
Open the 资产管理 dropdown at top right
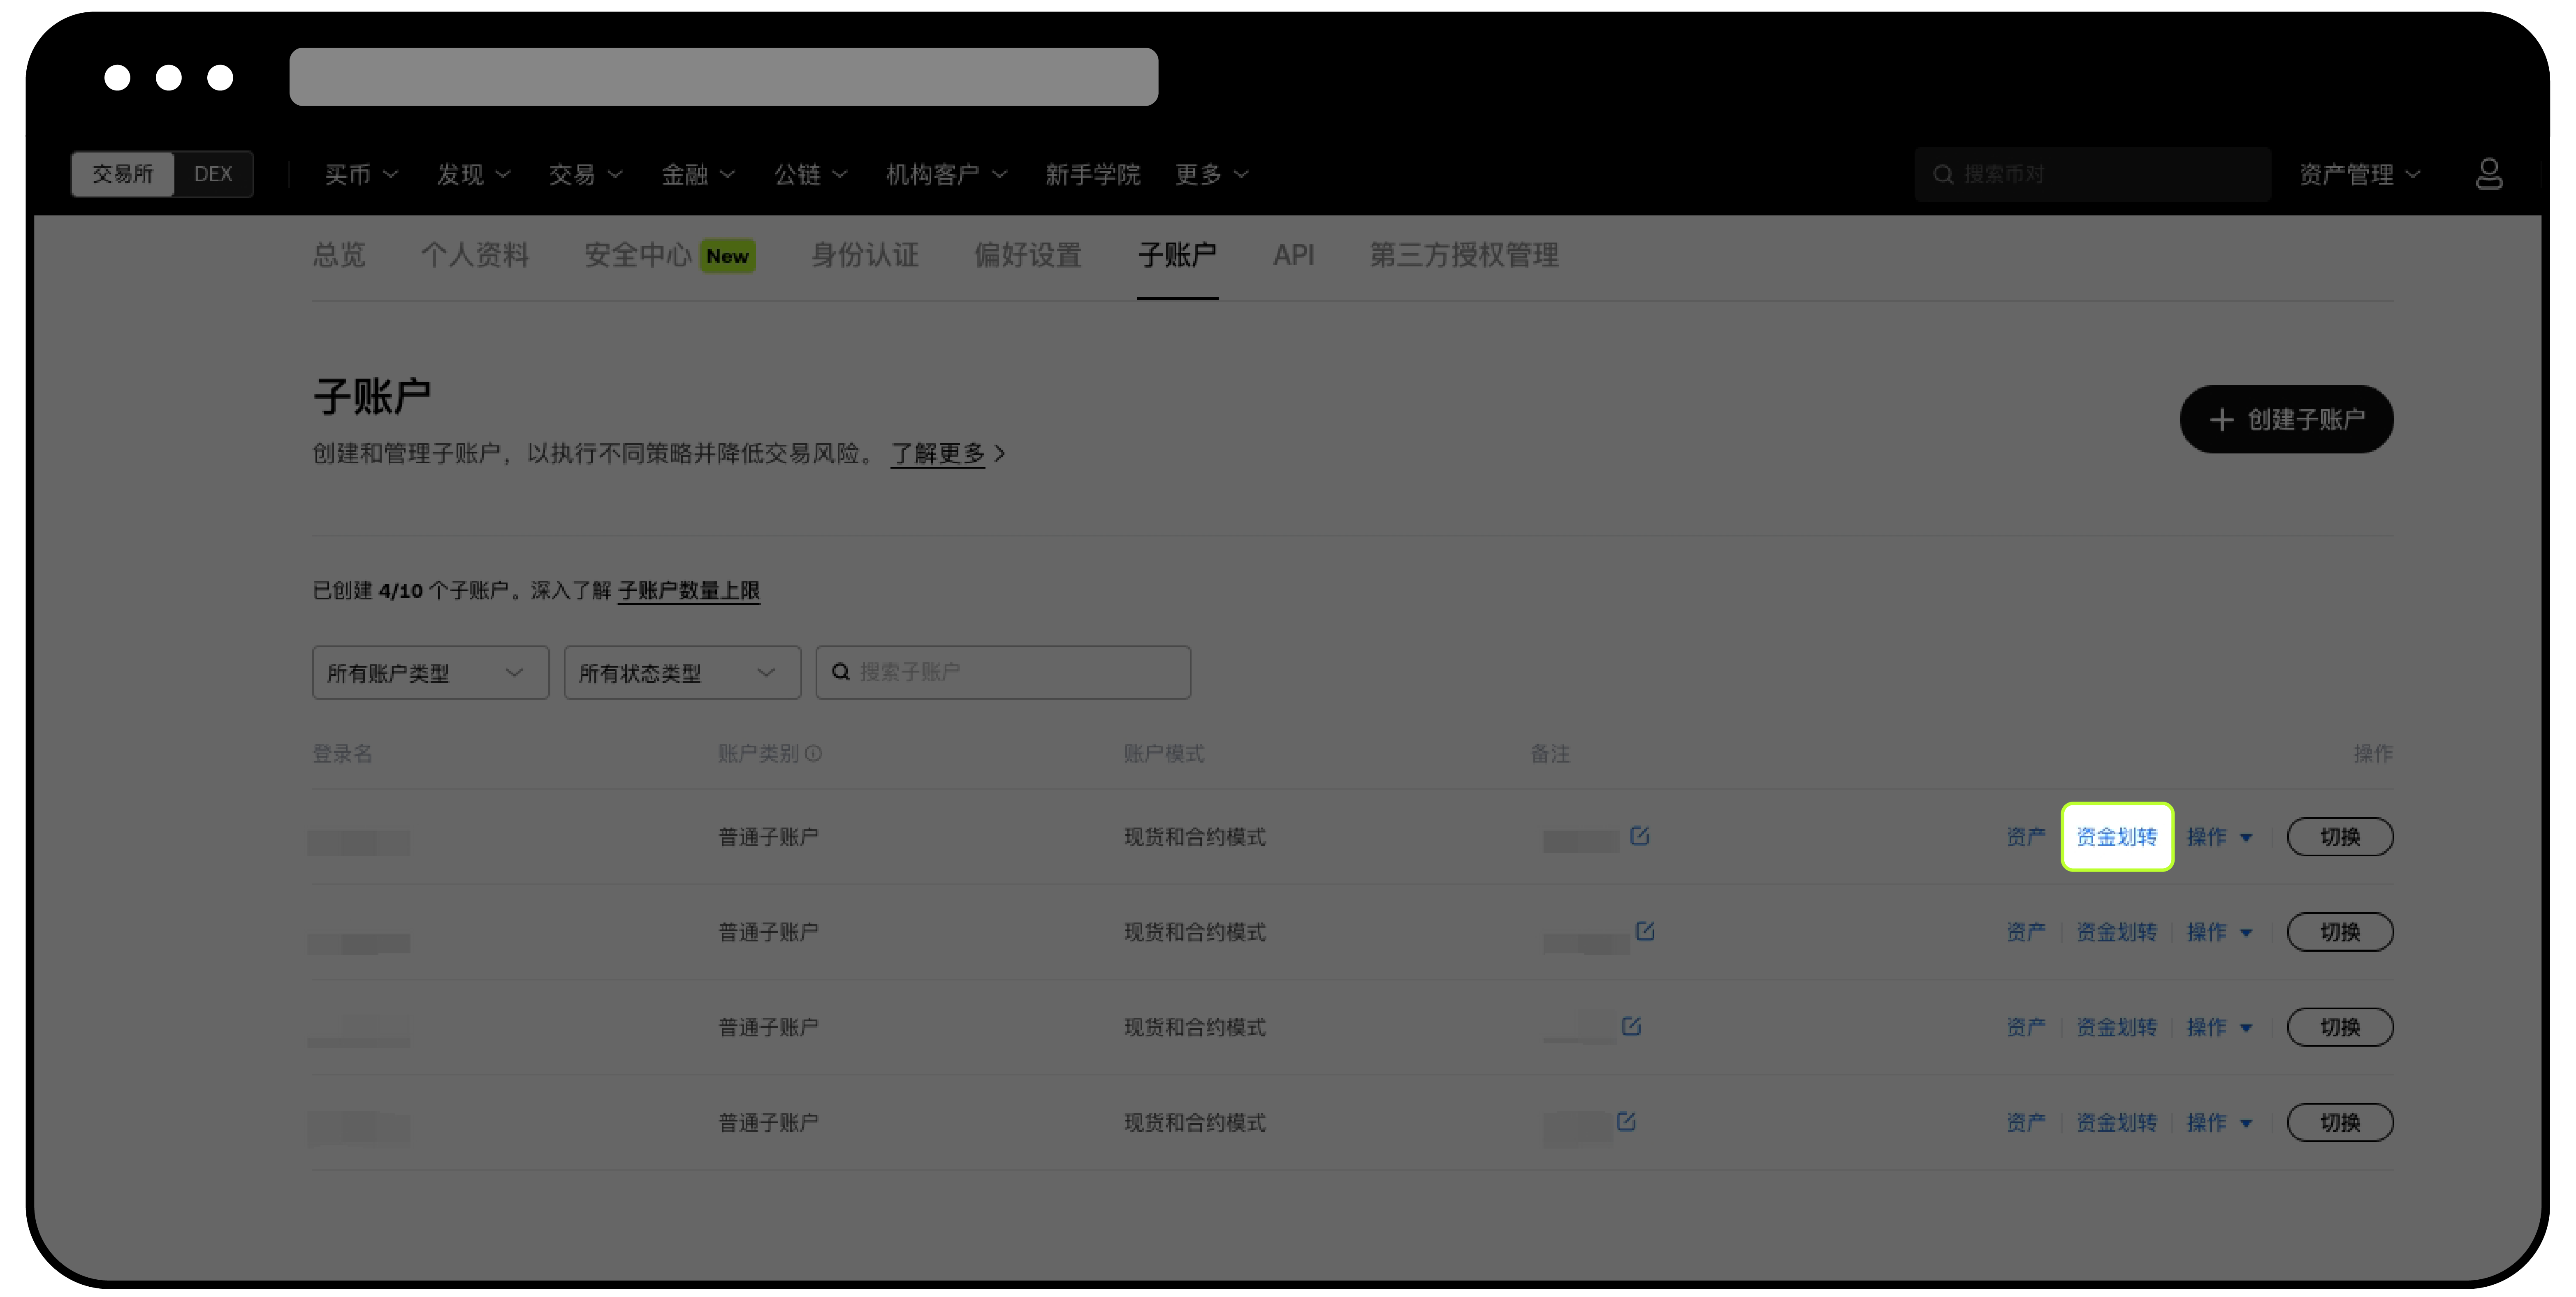pos(2358,174)
